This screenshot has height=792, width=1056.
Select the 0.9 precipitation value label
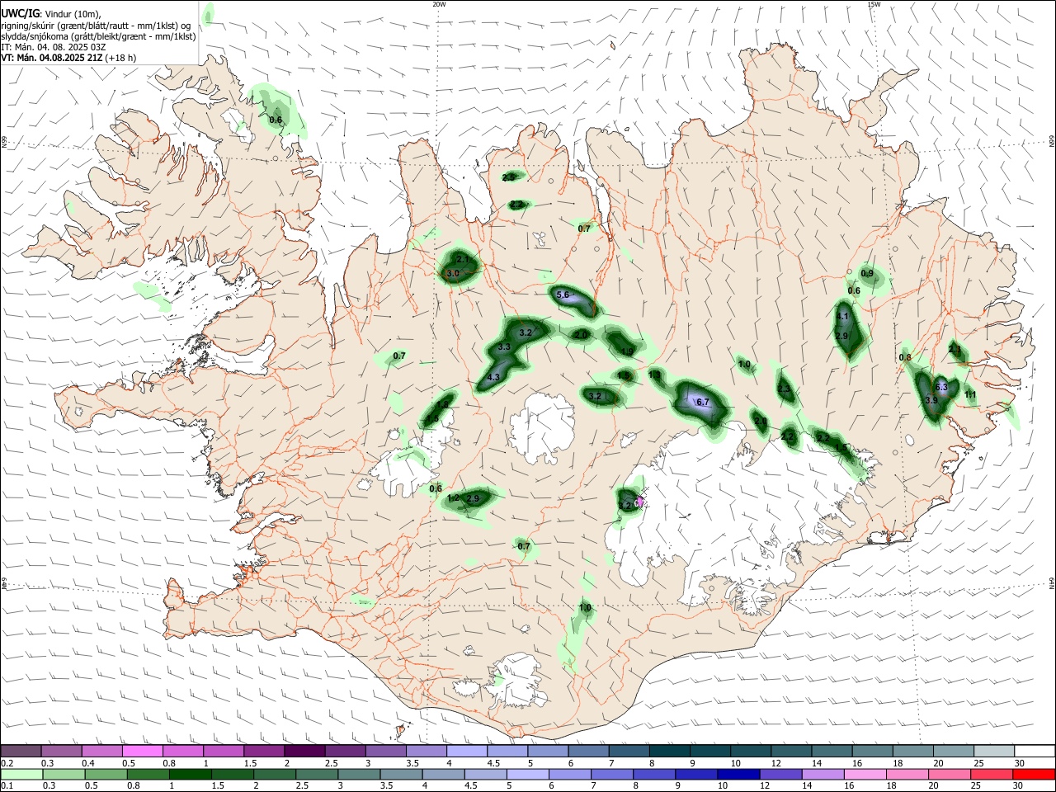[x=867, y=274]
